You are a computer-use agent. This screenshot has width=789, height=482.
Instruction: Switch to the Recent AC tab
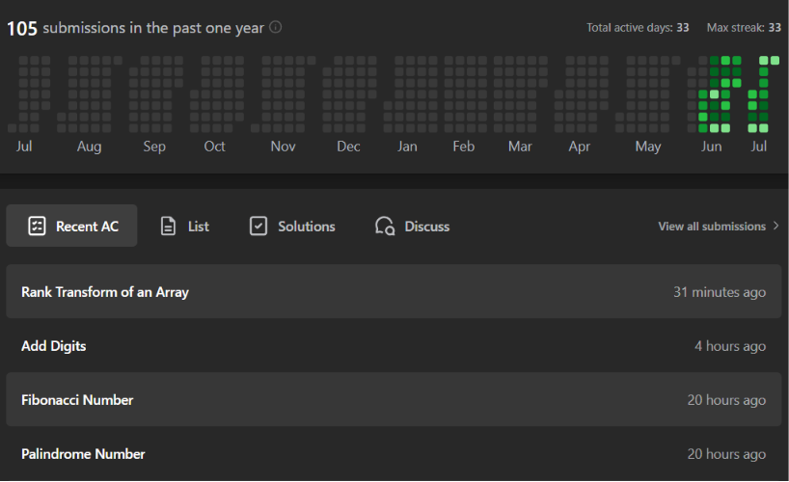[x=71, y=226]
